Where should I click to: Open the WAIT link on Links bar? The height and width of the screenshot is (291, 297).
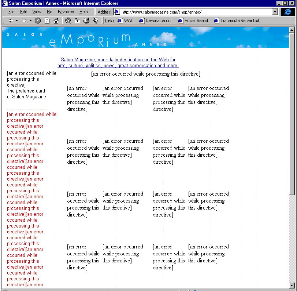coord(126,21)
